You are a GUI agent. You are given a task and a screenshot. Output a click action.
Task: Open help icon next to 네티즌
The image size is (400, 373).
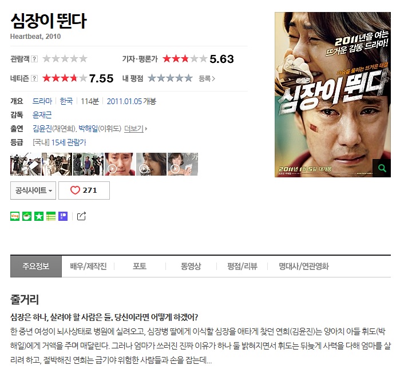pos(34,78)
